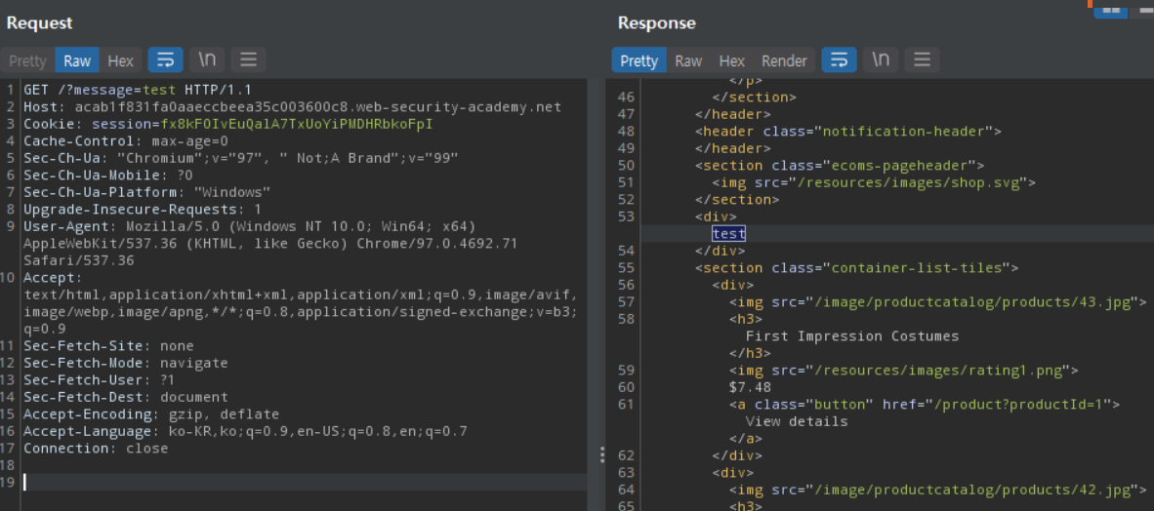Switch Request view to Pretty tab
The image size is (1154, 511).
click(27, 60)
